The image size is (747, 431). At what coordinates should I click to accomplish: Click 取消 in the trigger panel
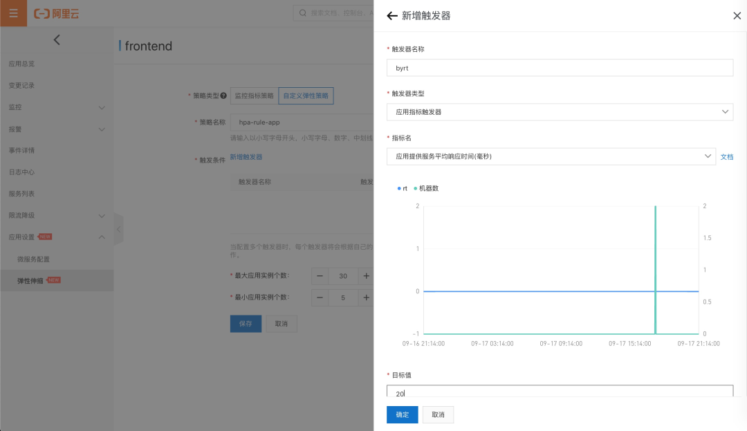438,415
